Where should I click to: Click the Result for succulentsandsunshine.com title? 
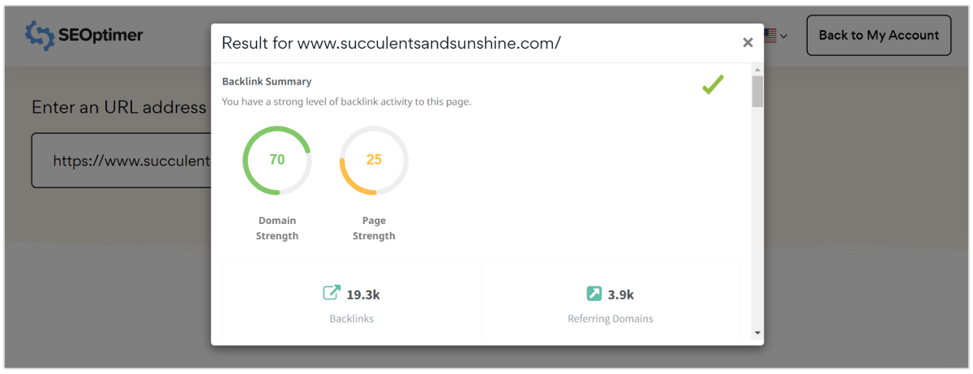point(391,43)
